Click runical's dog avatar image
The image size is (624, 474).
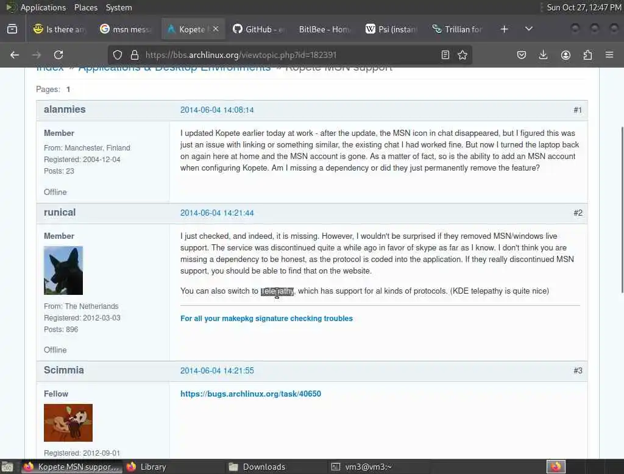[x=63, y=271]
